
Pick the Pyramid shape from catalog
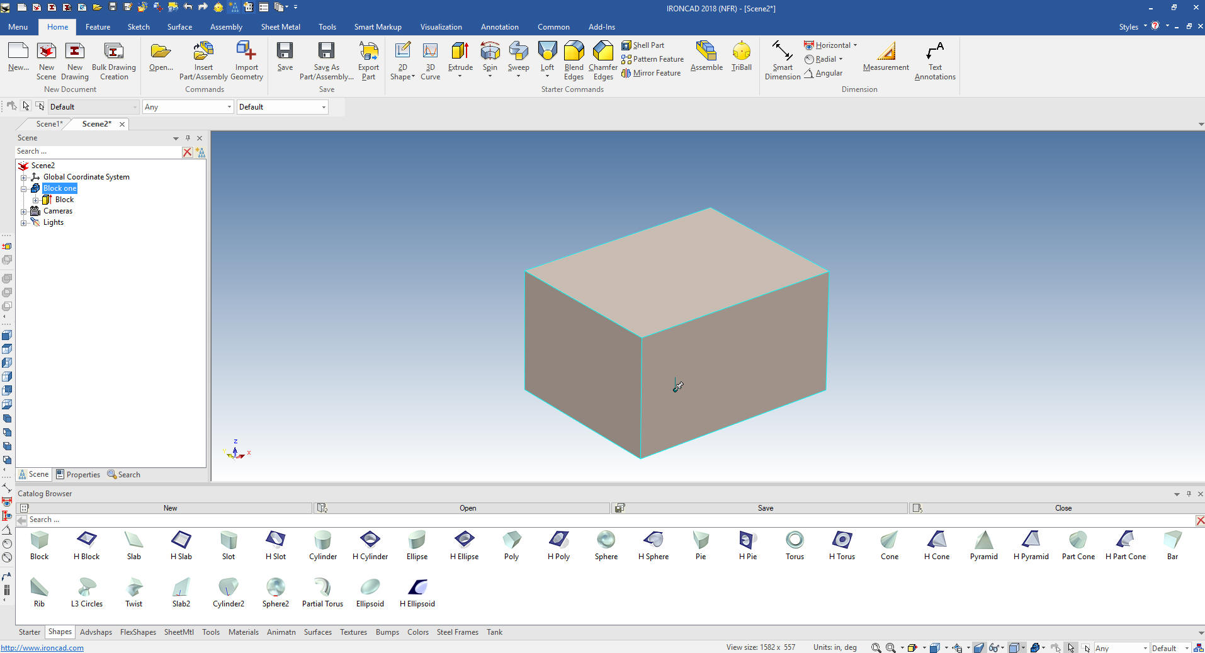[x=983, y=545]
